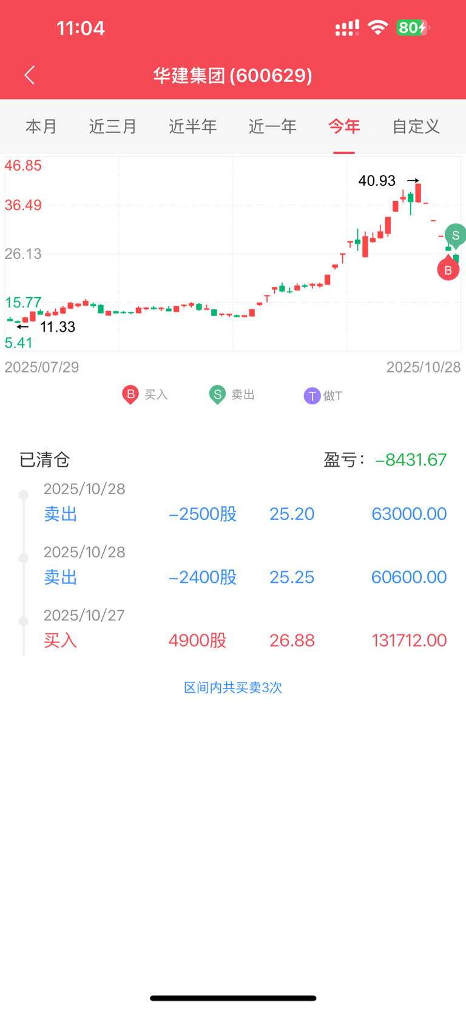Tap the amount 131712.00
Viewport: 466px width, 1010px height.
click(409, 641)
